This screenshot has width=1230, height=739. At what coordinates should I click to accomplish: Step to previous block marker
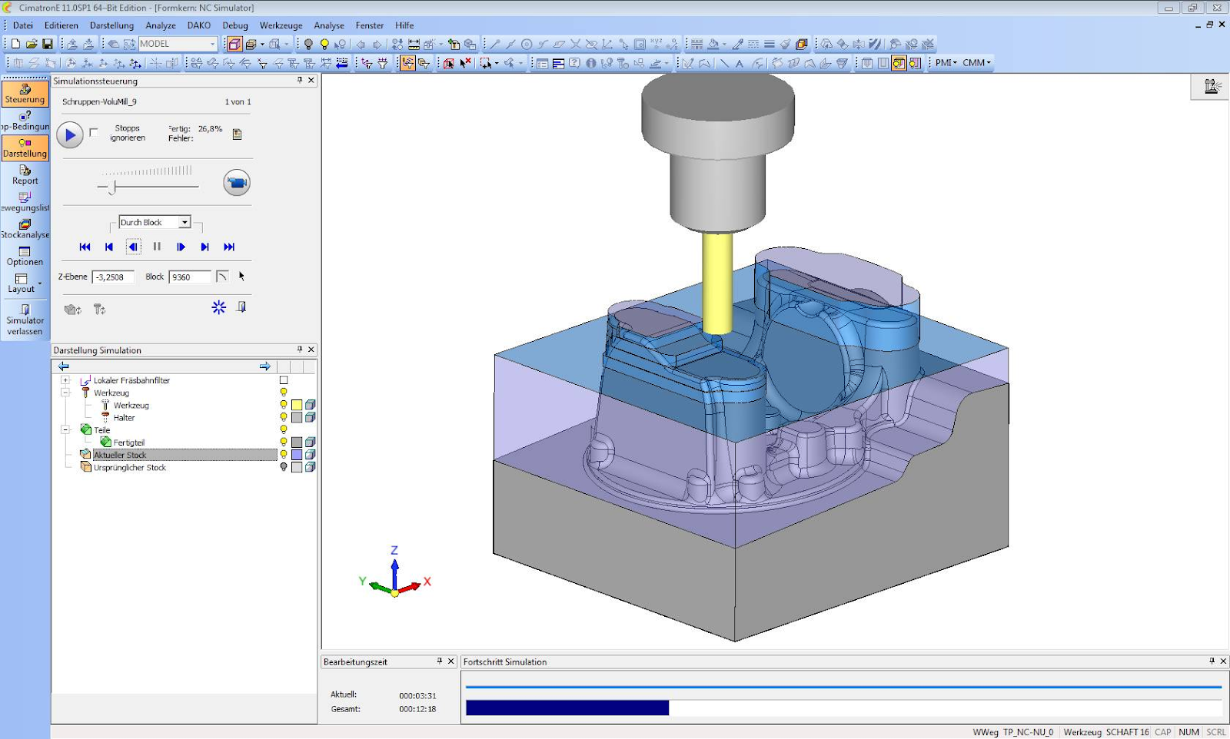[x=108, y=247]
